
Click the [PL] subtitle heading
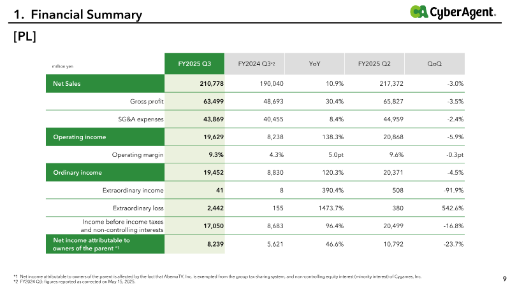click(x=25, y=36)
